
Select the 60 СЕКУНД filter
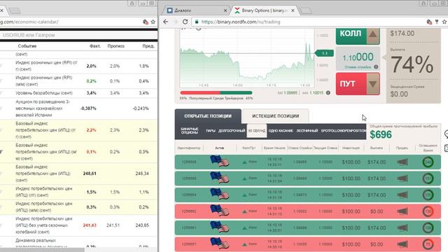click(257, 131)
